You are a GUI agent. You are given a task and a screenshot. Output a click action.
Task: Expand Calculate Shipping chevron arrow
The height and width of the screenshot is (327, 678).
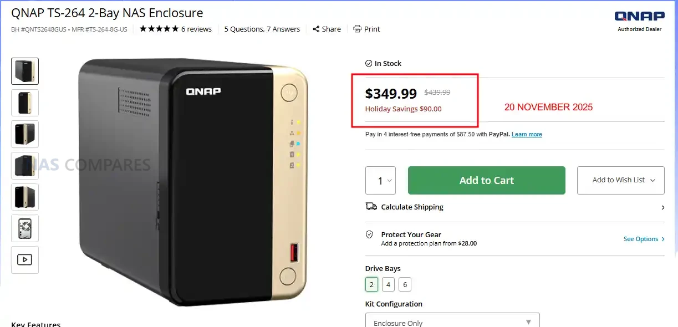(x=663, y=207)
